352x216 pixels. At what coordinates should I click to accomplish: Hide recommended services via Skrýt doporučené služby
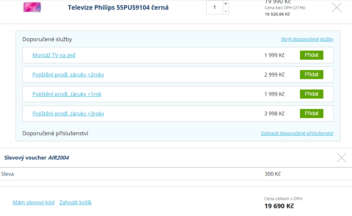point(307,39)
